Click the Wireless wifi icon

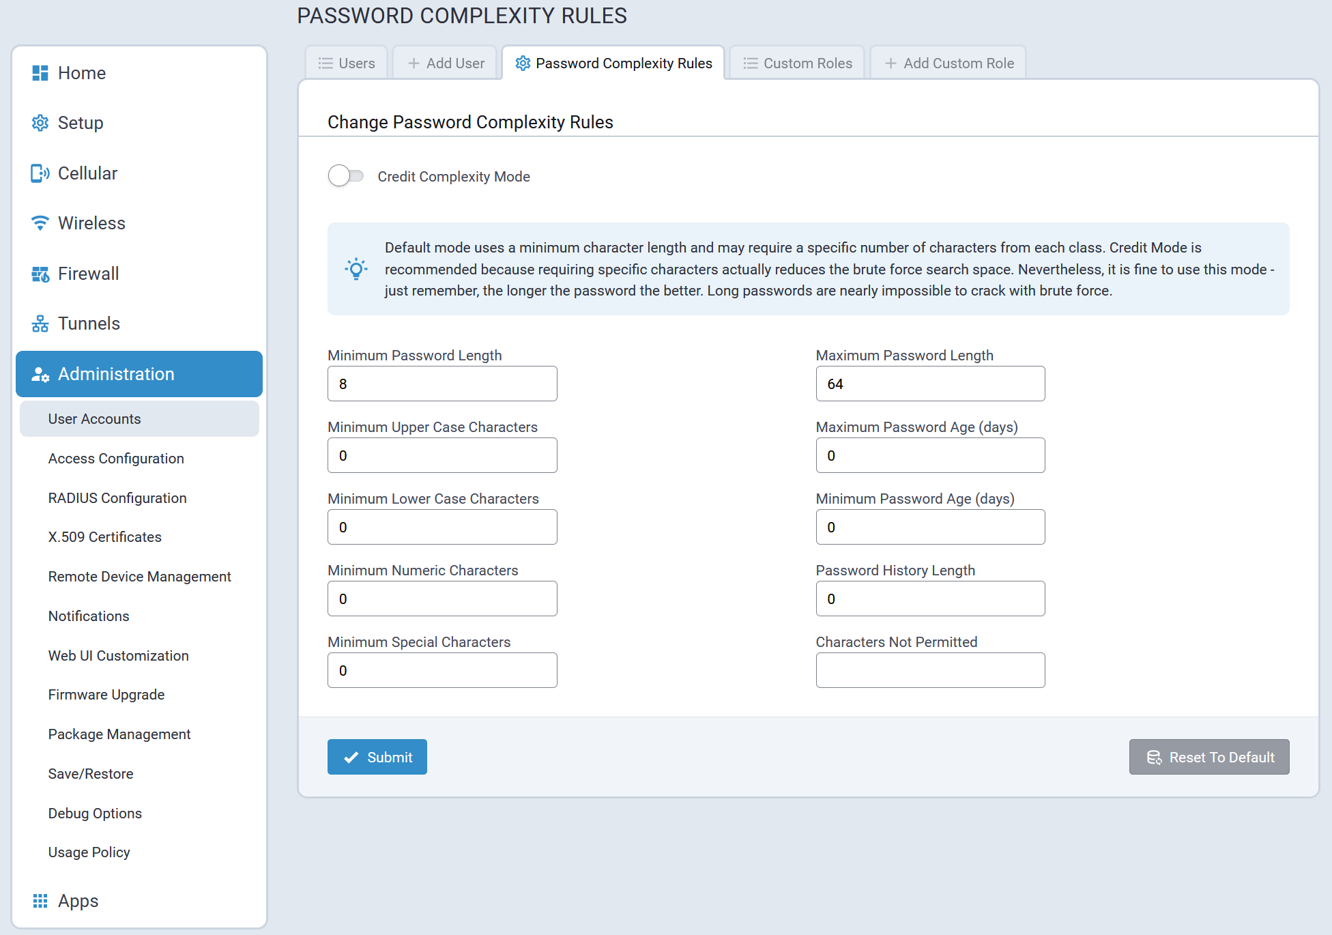pyautogui.click(x=40, y=223)
